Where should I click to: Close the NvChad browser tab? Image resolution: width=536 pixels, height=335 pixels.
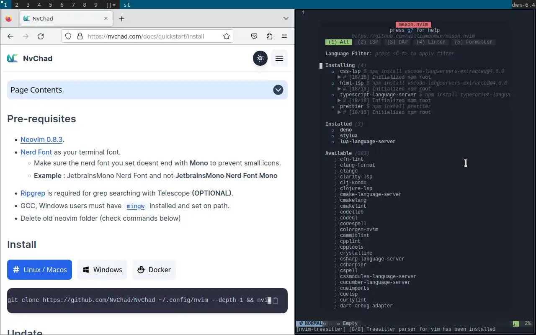coord(106,18)
